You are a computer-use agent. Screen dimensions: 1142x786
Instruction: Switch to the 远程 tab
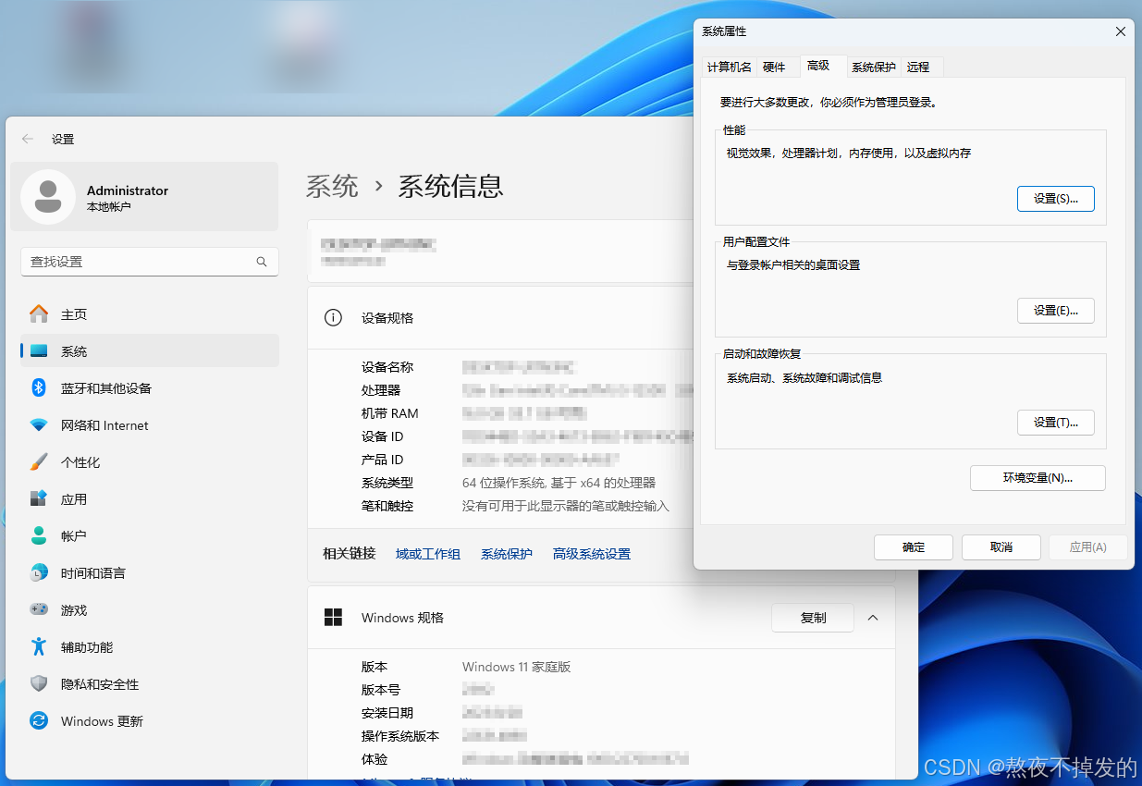[x=919, y=67]
